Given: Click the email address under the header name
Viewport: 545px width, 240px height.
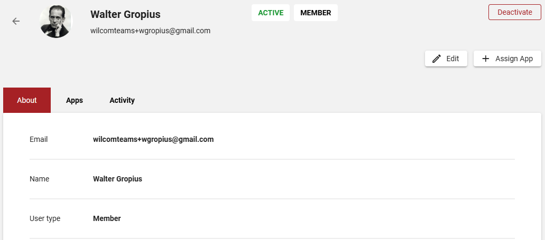Looking at the screenshot, I should (x=150, y=31).
